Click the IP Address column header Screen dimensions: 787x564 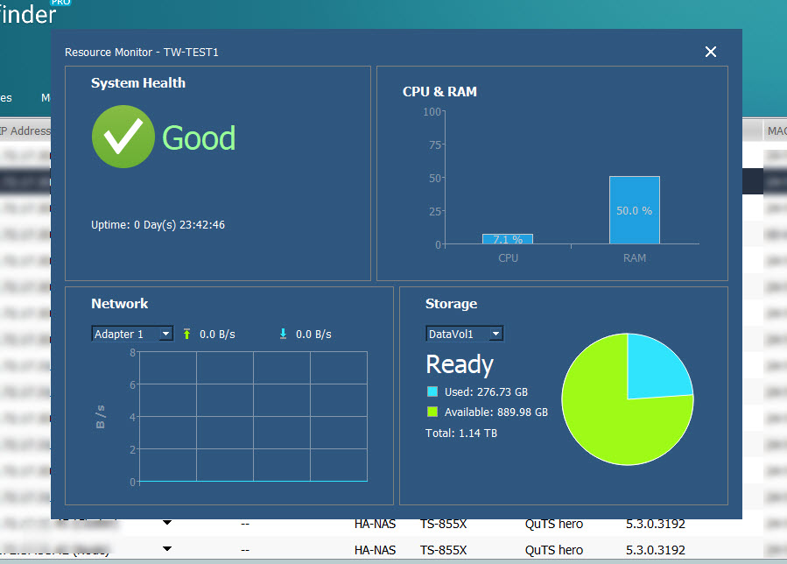[25, 131]
